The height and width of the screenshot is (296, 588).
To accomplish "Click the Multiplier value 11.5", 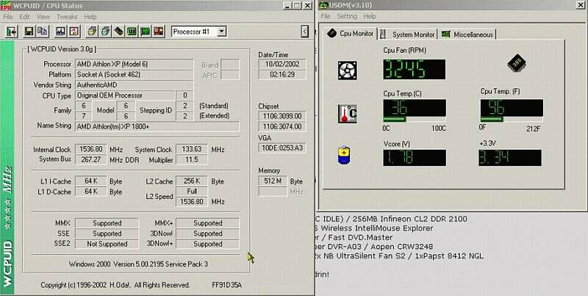I will click(191, 159).
